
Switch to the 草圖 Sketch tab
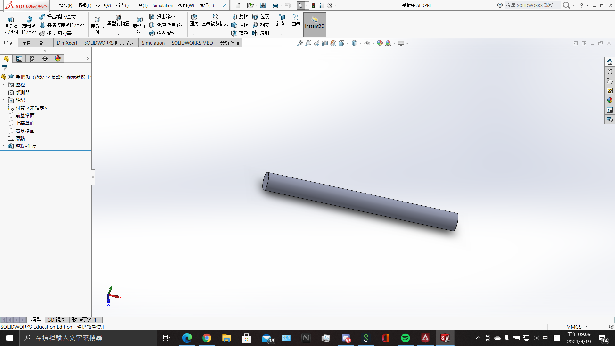[x=27, y=43]
